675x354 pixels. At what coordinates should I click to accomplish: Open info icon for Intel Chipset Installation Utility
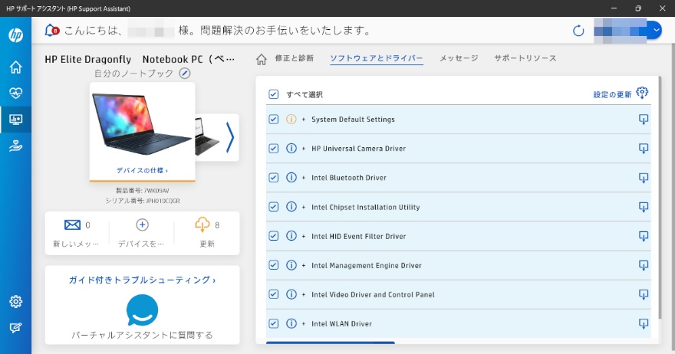pyautogui.click(x=291, y=206)
